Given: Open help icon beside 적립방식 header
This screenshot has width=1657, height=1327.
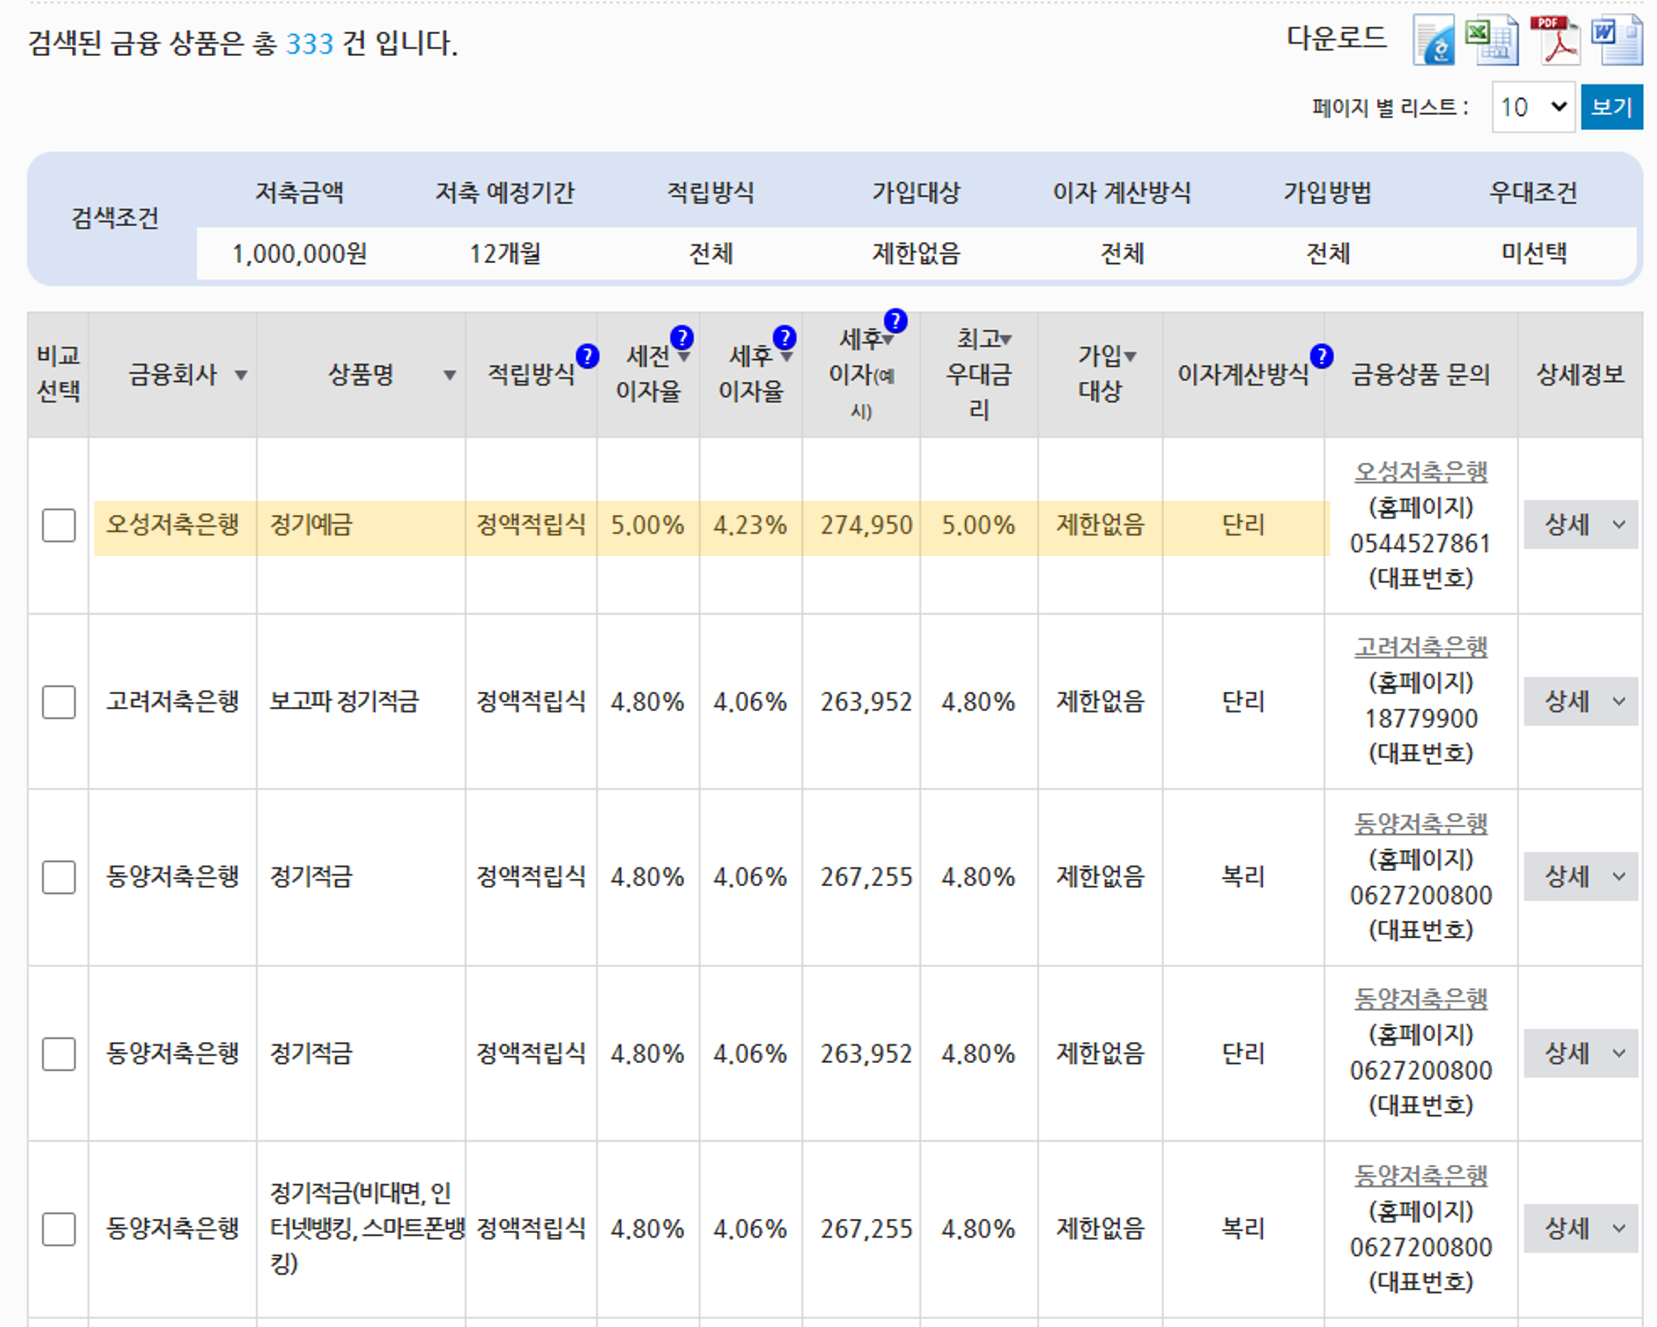Looking at the screenshot, I should pos(587,356).
